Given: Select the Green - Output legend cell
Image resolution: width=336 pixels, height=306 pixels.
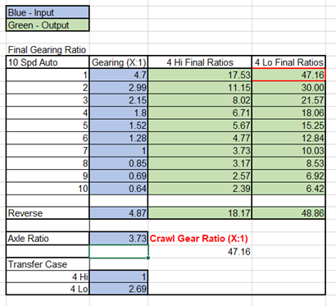Looking at the screenshot, I should click(48, 25).
